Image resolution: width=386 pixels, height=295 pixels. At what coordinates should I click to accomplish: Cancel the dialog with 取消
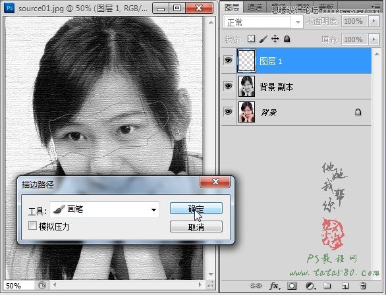196,227
